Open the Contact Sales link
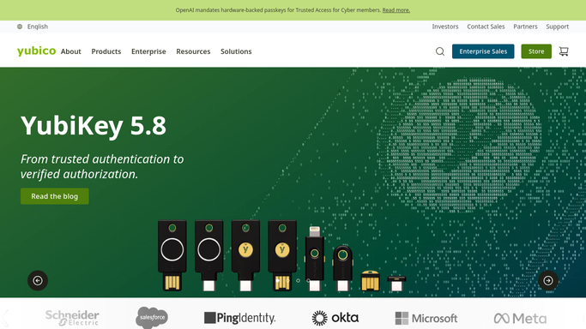Screen dimensions: 586x329 click(486, 27)
